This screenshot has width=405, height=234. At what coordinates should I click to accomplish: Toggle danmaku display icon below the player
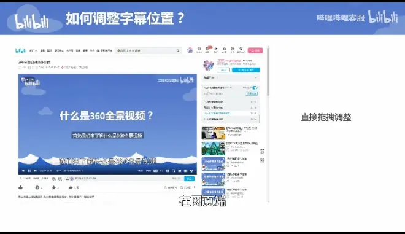54,179
